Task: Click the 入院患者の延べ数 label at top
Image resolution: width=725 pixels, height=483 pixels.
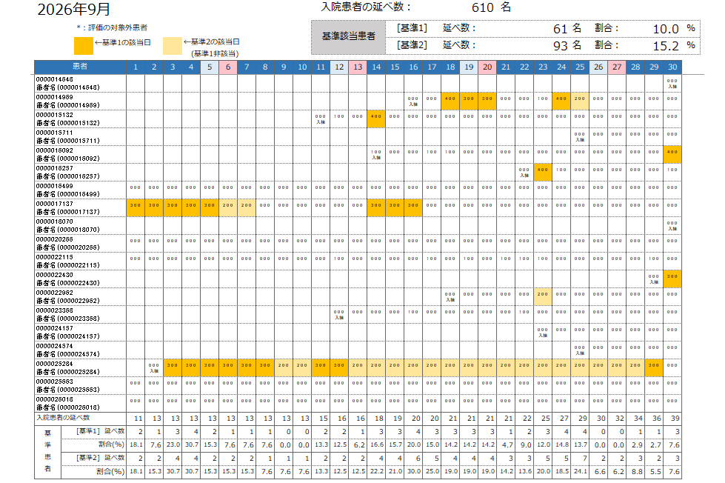Action: click(x=366, y=7)
